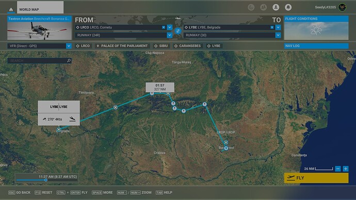Click the Timișoara city label
Viewport: 356px width, 200px height.
(x=86, y=92)
